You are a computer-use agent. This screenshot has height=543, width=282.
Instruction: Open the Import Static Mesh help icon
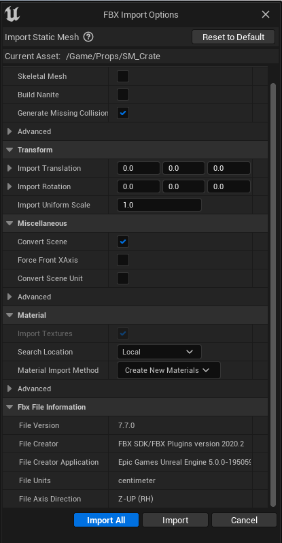[x=88, y=37]
